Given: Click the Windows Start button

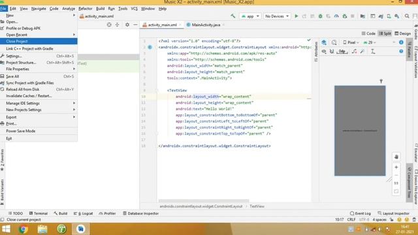Looking at the screenshot, I should click(6, 229).
